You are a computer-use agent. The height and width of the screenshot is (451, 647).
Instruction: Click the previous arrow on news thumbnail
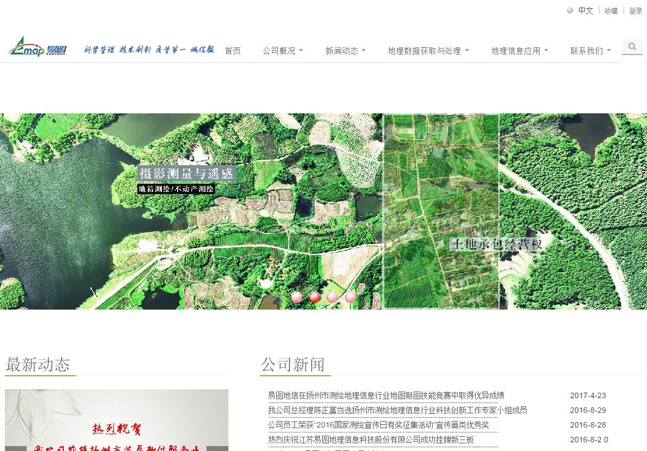click(x=16, y=448)
